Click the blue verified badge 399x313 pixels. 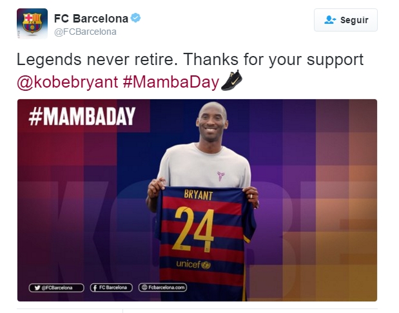136,18
